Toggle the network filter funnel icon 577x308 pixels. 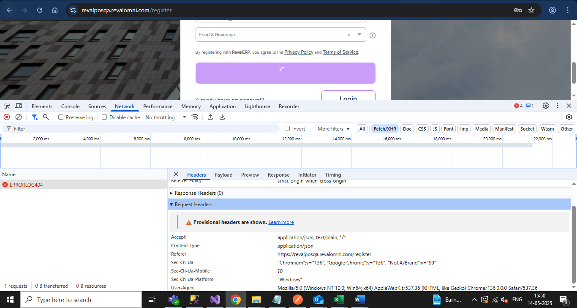point(35,117)
